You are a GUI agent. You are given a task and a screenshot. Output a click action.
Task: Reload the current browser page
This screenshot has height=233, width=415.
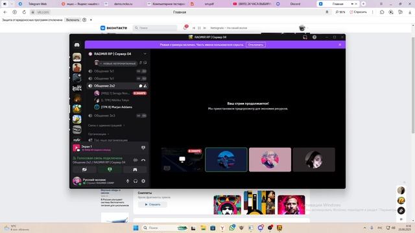coord(24,12)
